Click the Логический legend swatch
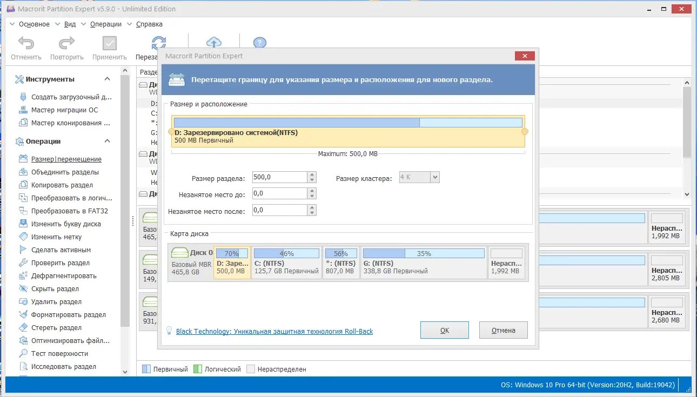The image size is (697, 397). coord(198,369)
